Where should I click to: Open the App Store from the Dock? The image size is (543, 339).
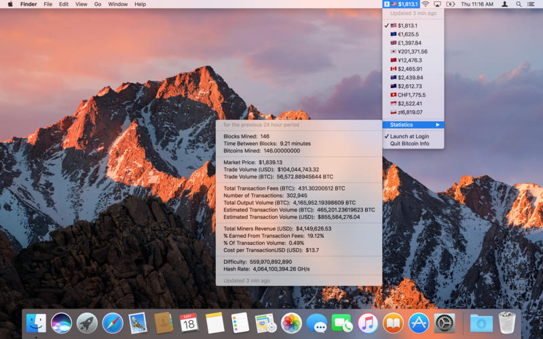pyautogui.click(x=419, y=323)
